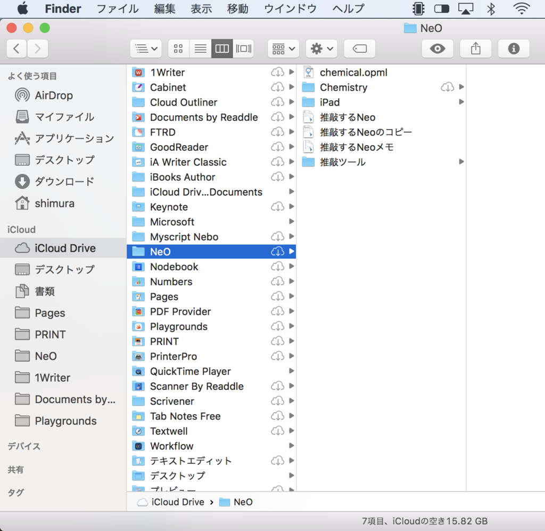The height and width of the screenshot is (531, 545).
Task: Click the PDF Provider folder icon
Action: click(138, 312)
